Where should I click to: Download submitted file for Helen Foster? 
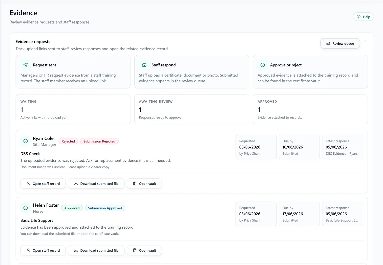96,250
